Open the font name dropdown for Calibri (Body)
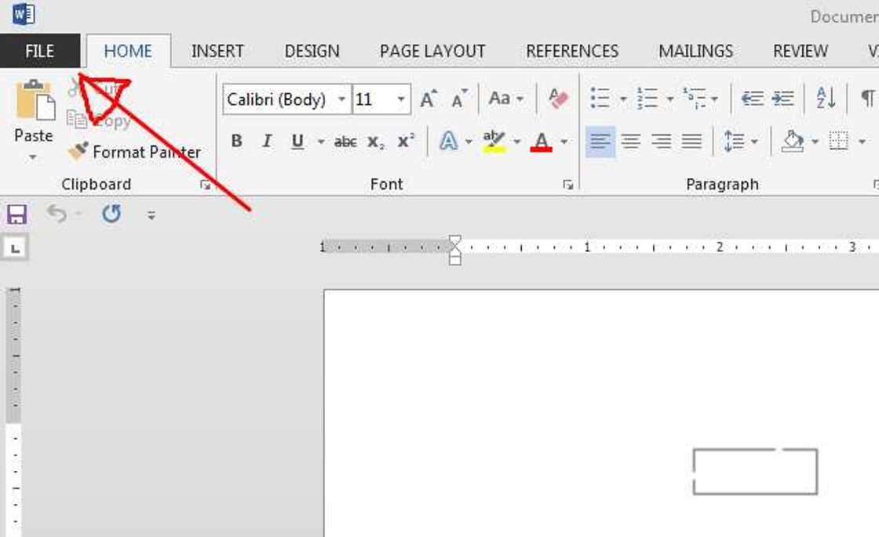Screen dimensions: 879x537 (x=341, y=100)
